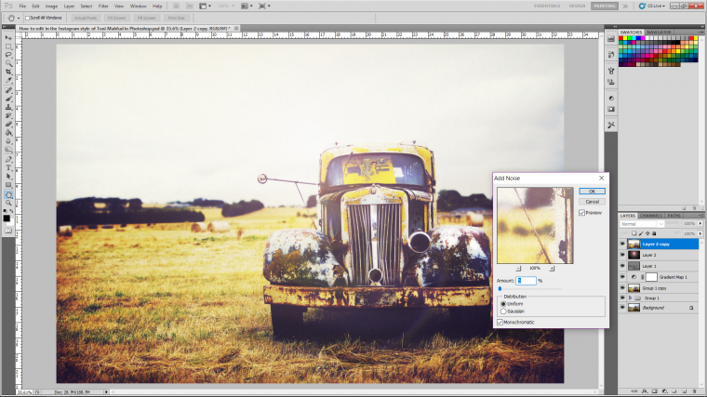Click OK in Add Noise dialog
707x397 pixels.
click(592, 192)
